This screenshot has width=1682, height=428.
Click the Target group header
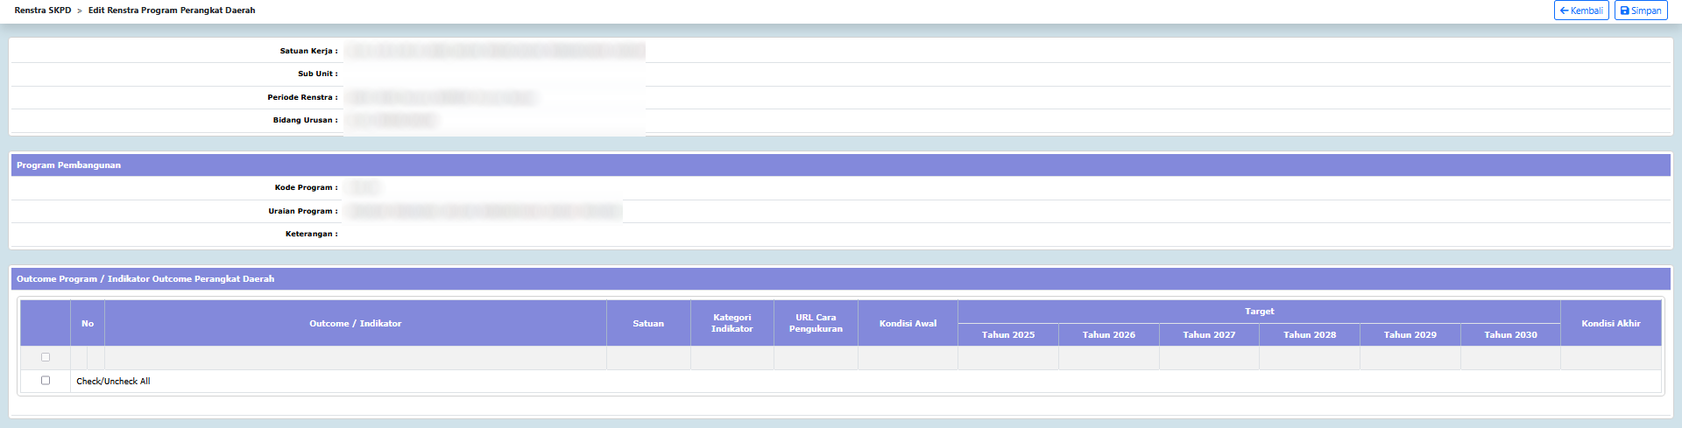click(1259, 312)
